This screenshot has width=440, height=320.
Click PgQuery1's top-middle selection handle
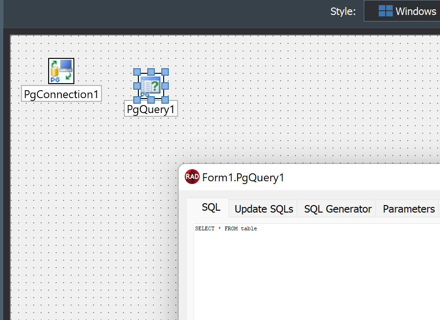[x=151, y=72]
